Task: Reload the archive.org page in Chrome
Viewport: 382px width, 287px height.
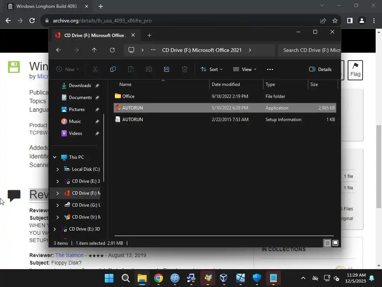Action: pyautogui.click(x=32, y=21)
